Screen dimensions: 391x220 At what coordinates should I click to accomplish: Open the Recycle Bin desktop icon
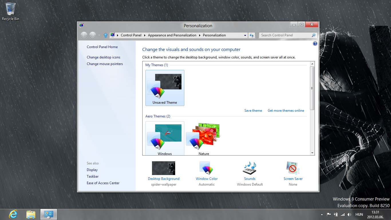(x=11, y=11)
